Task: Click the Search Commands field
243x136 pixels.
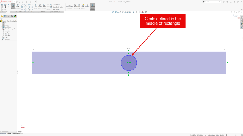Action: (212, 2)
